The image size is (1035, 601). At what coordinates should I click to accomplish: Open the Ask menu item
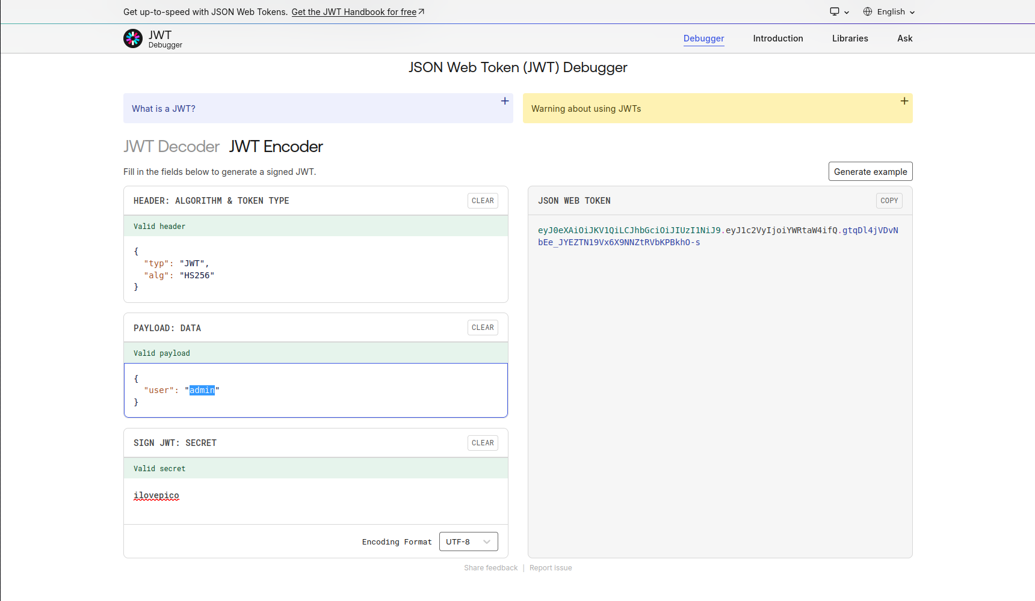904,38
